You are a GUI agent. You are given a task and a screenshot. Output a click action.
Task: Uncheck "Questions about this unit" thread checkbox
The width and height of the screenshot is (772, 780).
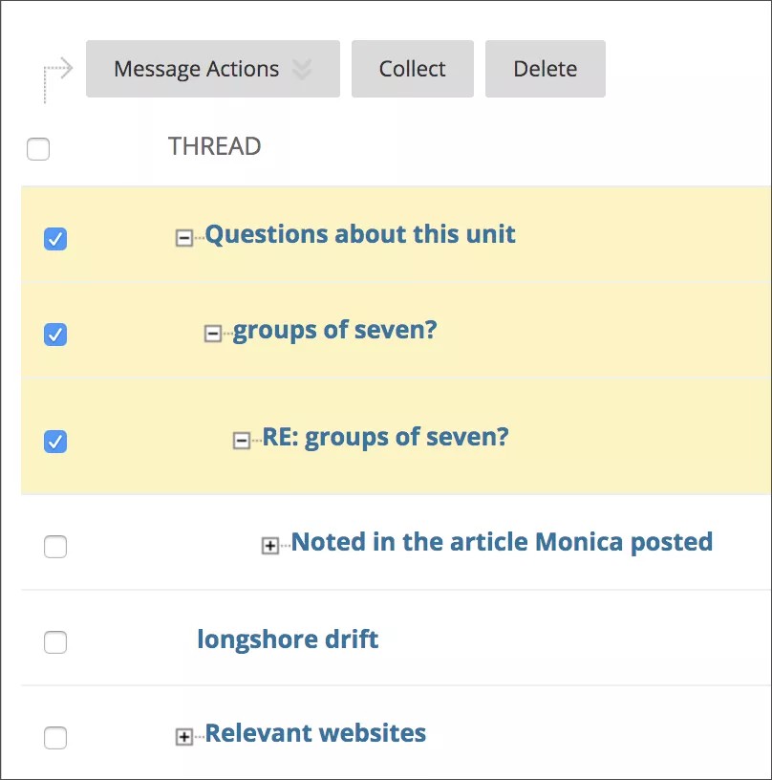(55, 239)
